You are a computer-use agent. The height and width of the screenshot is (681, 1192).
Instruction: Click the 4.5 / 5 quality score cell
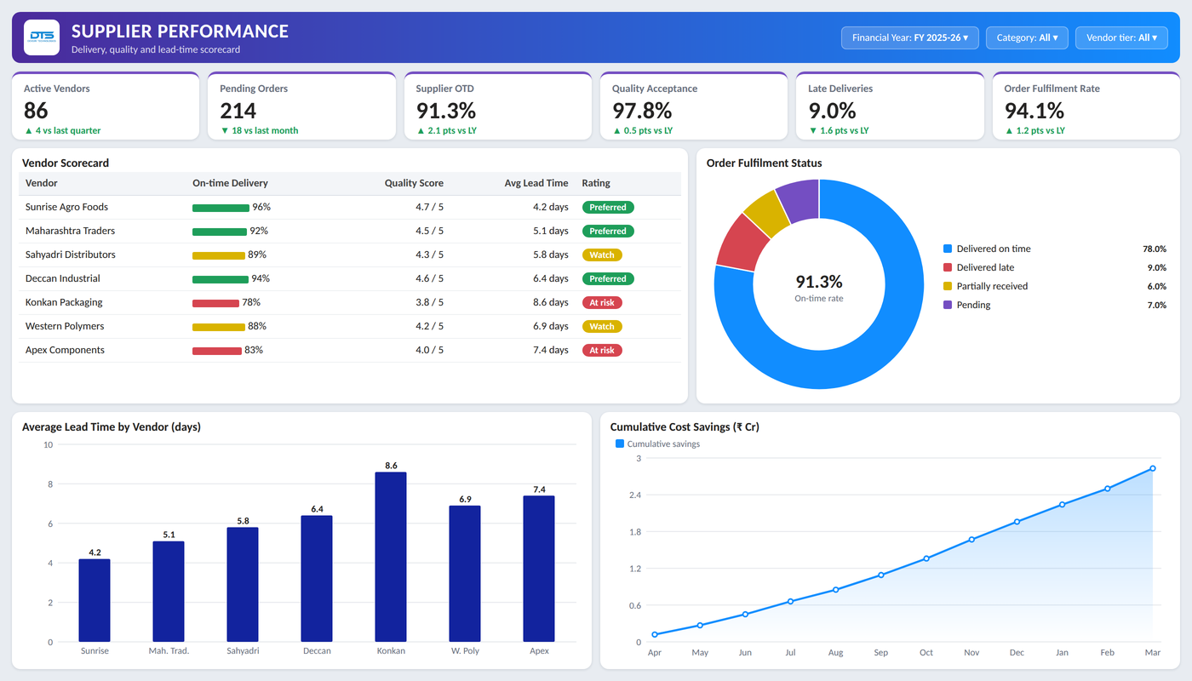coord(427,231)
